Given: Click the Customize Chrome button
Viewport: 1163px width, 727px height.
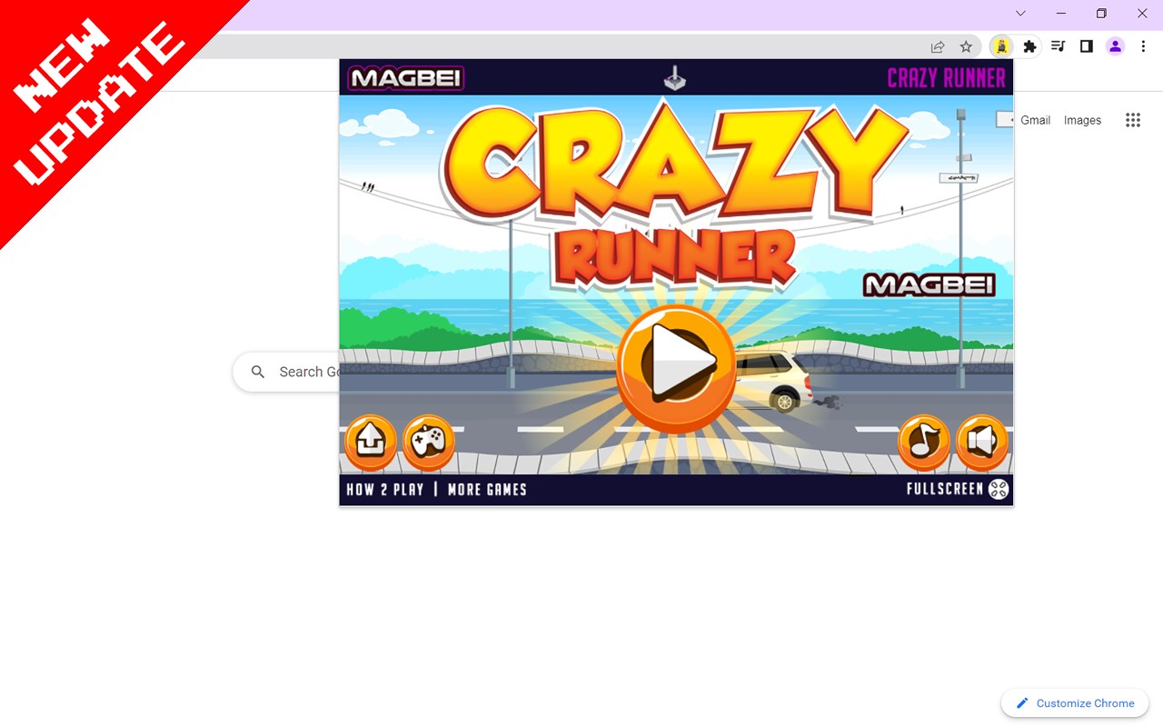Looking at the screenshot, I should pyautogui.click(x=1075, y=703).
